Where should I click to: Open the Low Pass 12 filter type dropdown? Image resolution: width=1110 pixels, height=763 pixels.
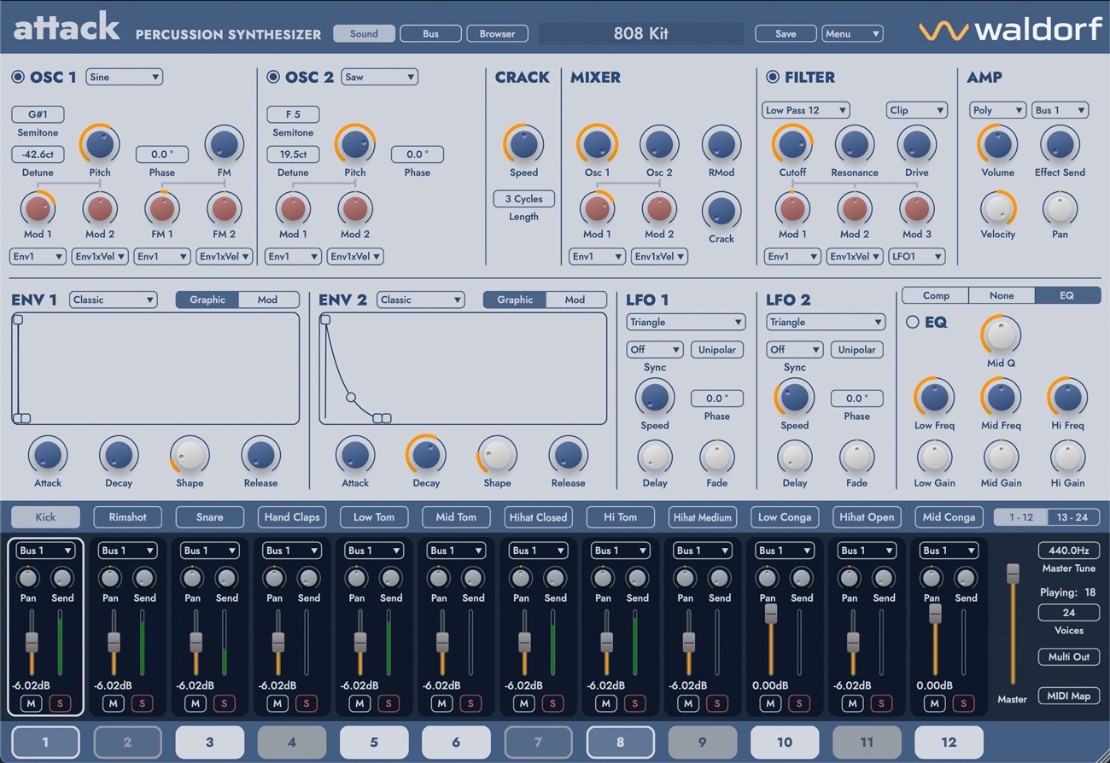point(804,109)
